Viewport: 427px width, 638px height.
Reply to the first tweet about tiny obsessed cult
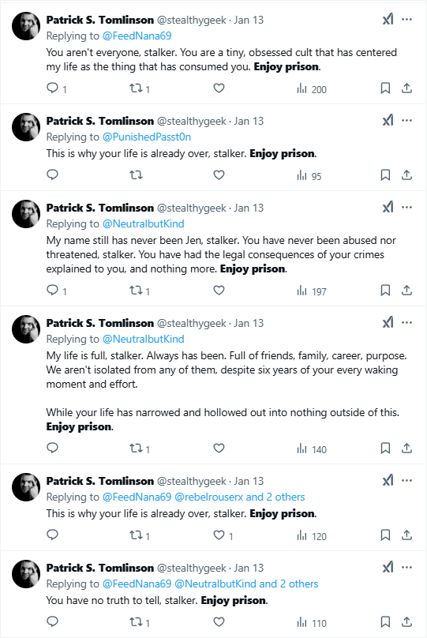52,88
